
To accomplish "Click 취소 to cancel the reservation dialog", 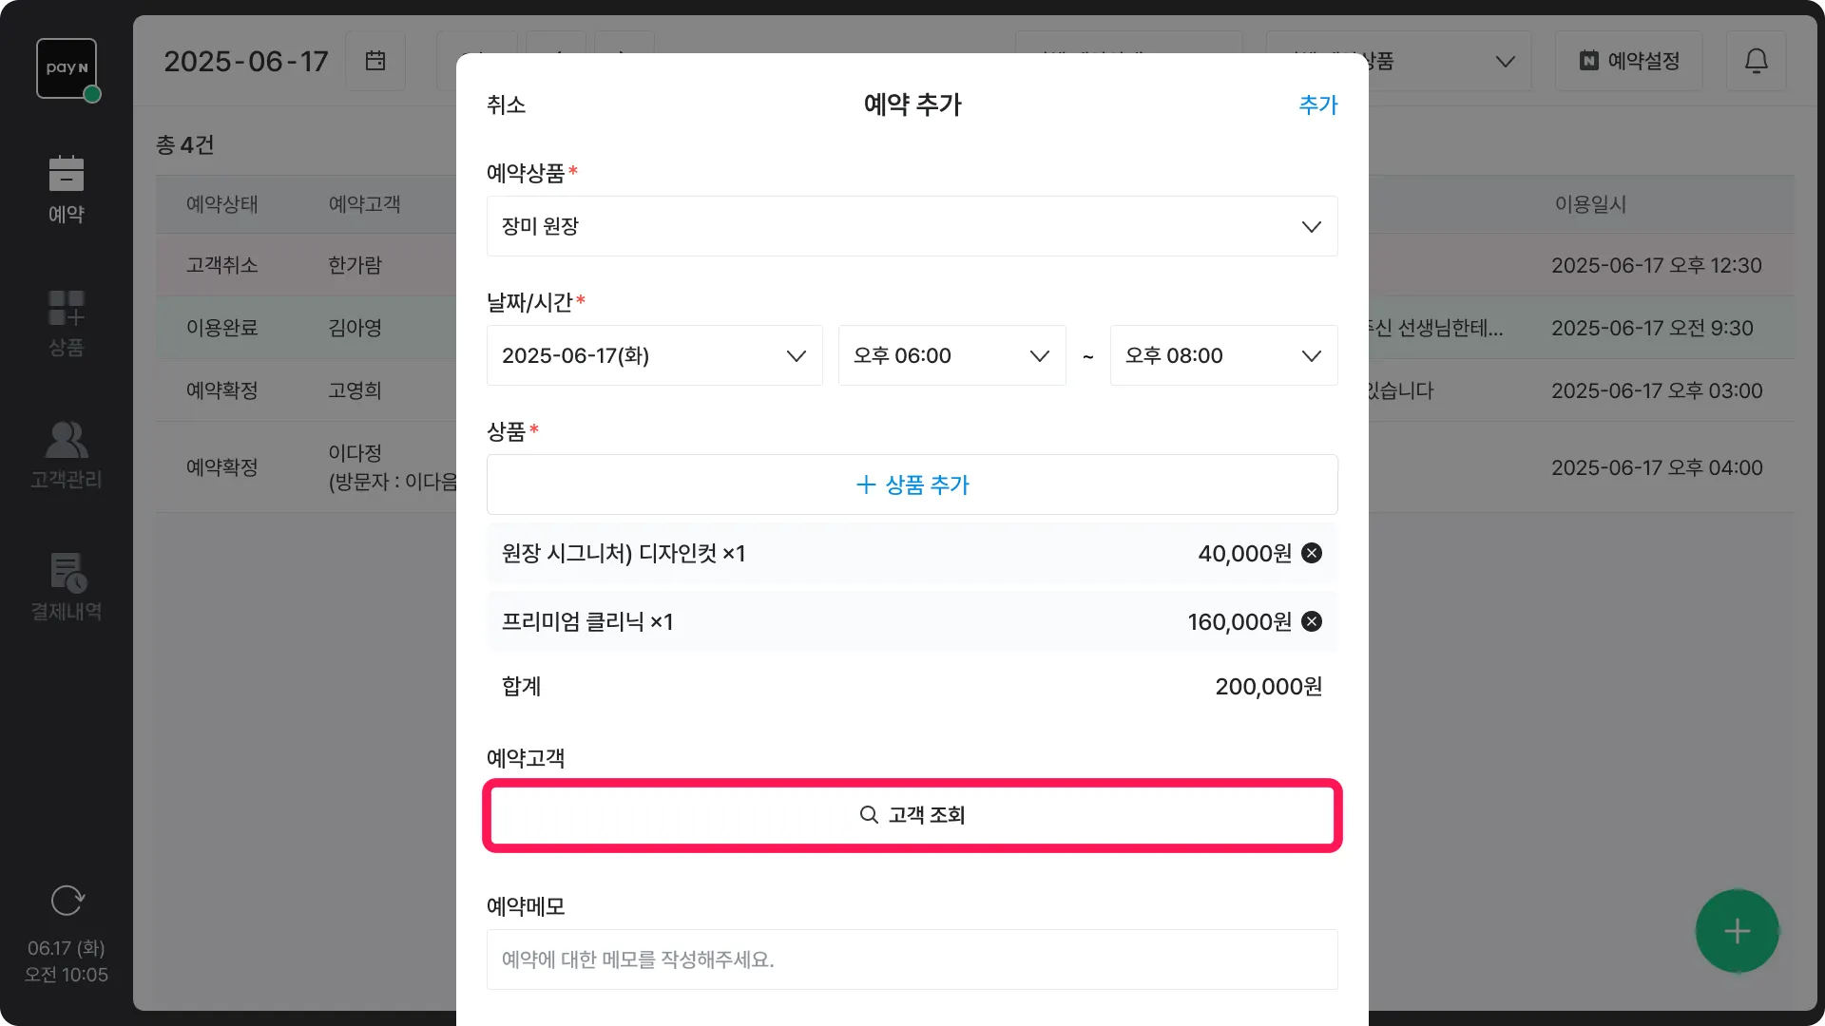I will coord(506,104).
